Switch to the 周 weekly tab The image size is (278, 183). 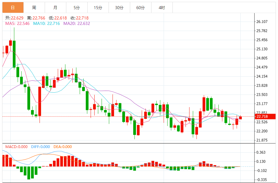coord(34,8)
